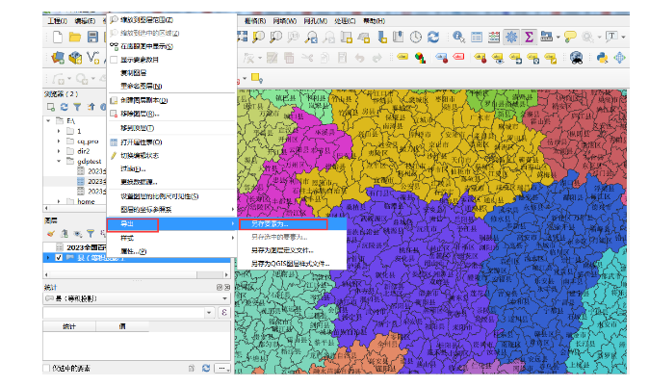Select the text annotation tool

point(611,38)
